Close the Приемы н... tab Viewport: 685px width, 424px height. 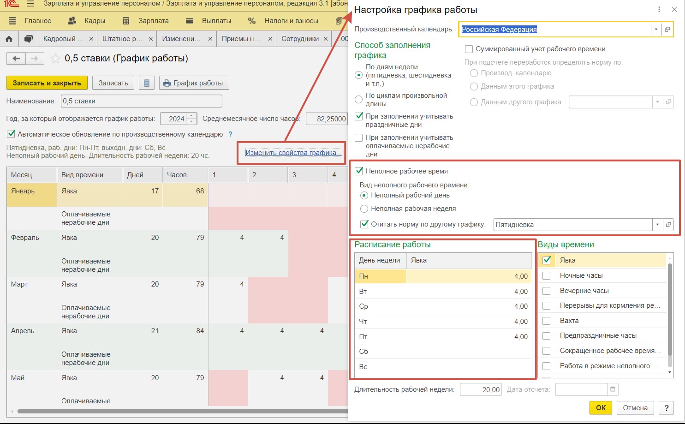tap(270, 39)
